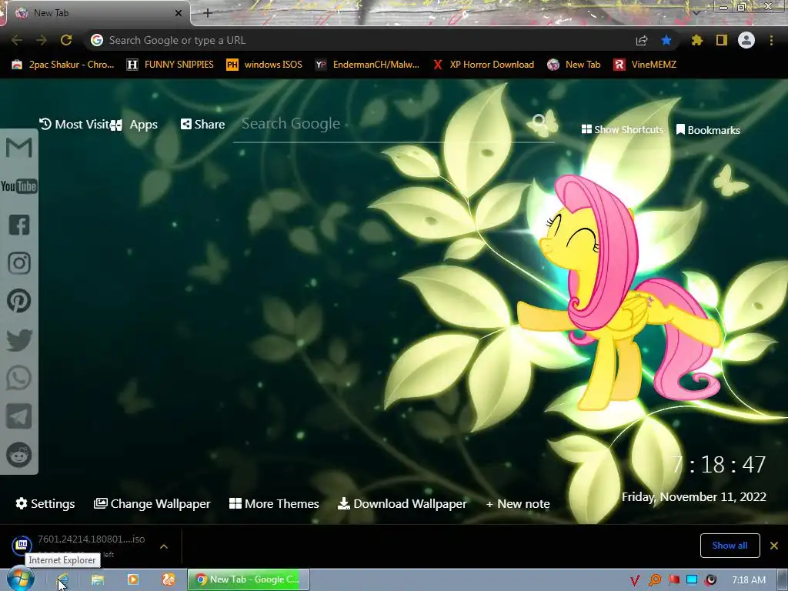
Task: Open EndermanCH/Malw... bookmark
Action: [x=367, y=65]
